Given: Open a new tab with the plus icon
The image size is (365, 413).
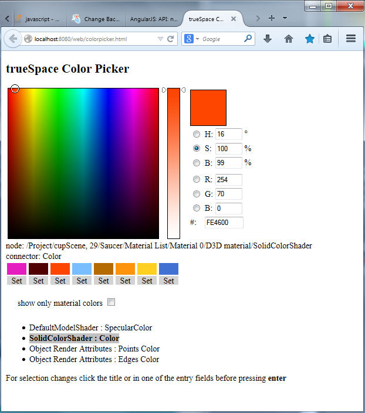Looking at the screenshot, I should [271, 18].
